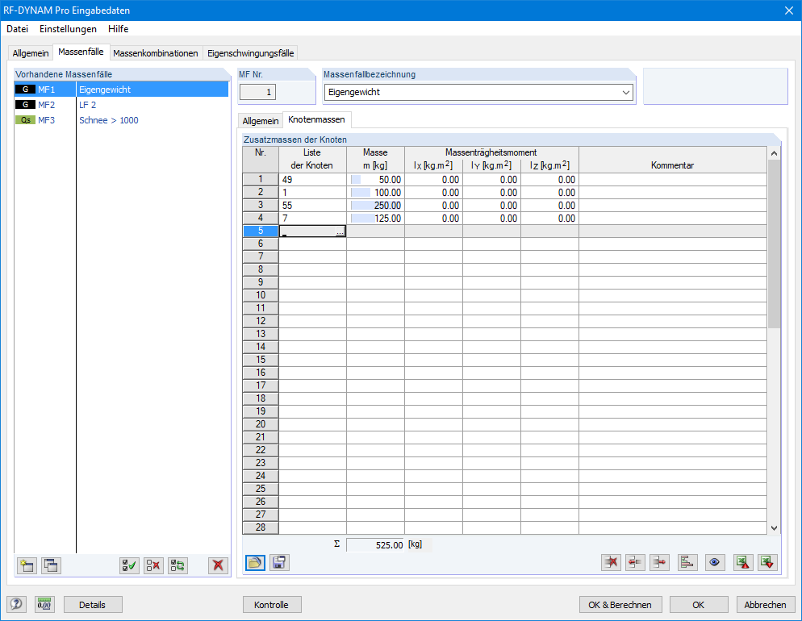
Task: Click Excel icon with red down arrow
Action: click(768, 563)
